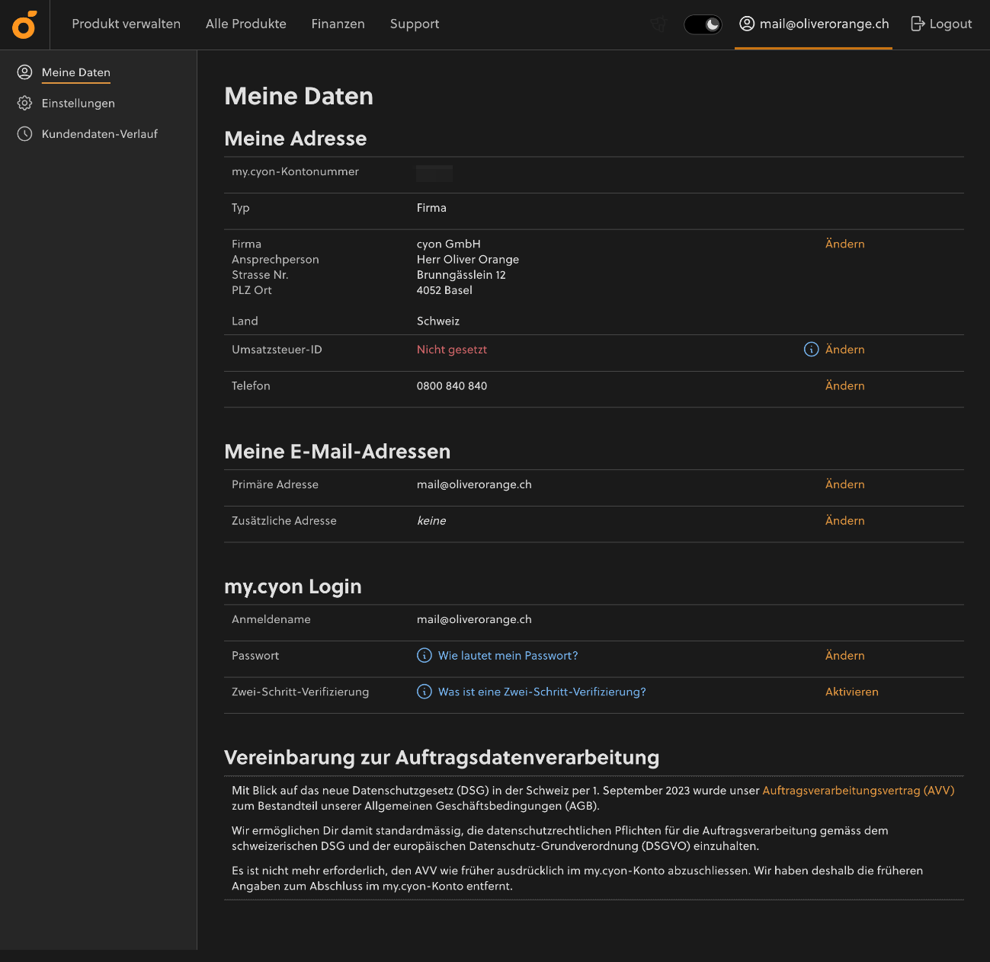Open Wie lautet mein Passwort? help link
This screenshot has width=990, height=962.
tap(508, 656)
